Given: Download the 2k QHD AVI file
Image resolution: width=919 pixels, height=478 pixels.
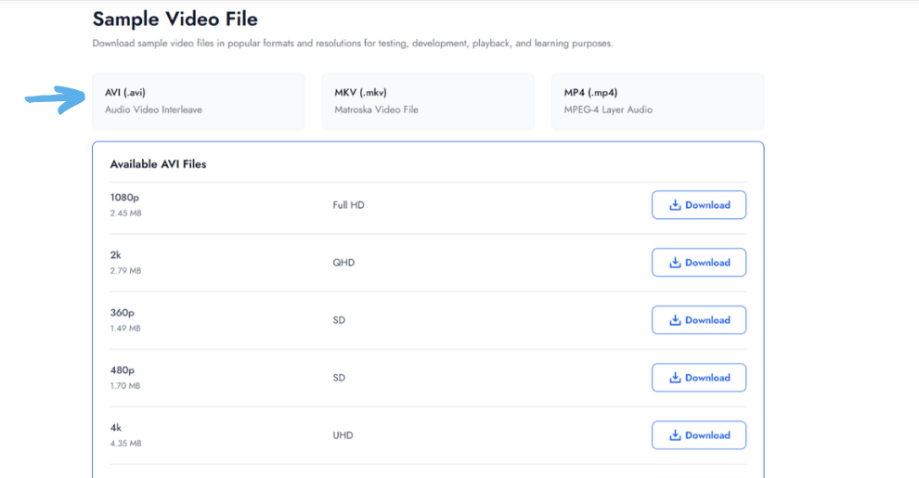Looking at the screenshot, I should click(699, 263).
